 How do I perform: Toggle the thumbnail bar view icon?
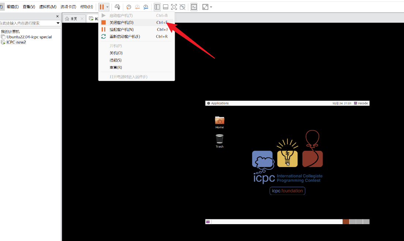pyautogui.click(x=166, y=7)
